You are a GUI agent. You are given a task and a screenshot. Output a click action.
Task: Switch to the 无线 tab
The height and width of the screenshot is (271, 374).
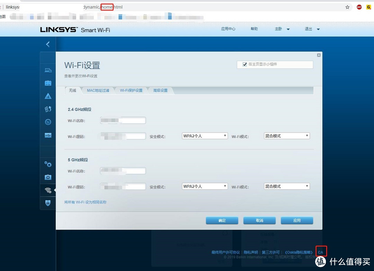click(x=72, y=90)
